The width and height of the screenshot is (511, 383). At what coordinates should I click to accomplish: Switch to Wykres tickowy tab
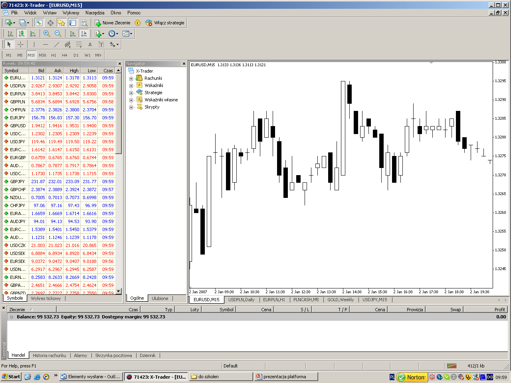coord(46,298)
